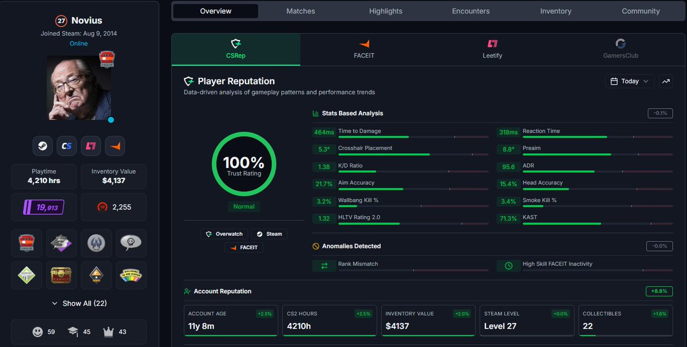
Task: Click the 5.3° Crosshair Placement value
Action: point(324,150)
